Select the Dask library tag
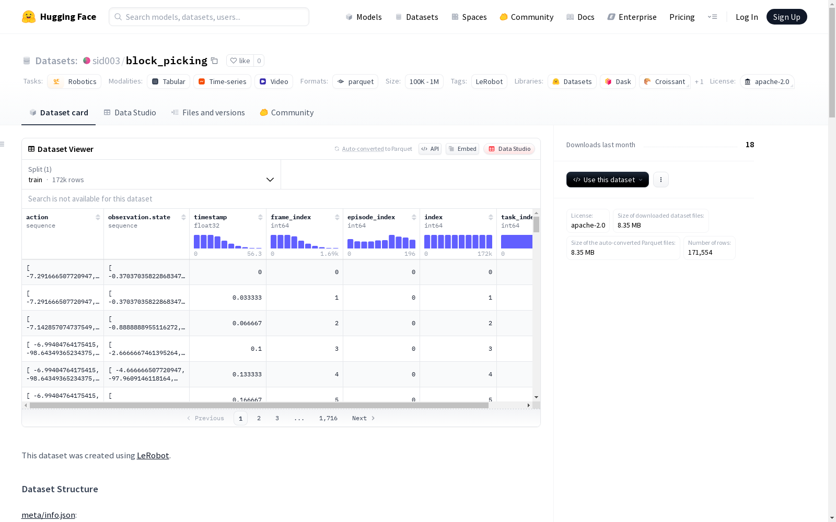836x522 pixels. (618, 81)
